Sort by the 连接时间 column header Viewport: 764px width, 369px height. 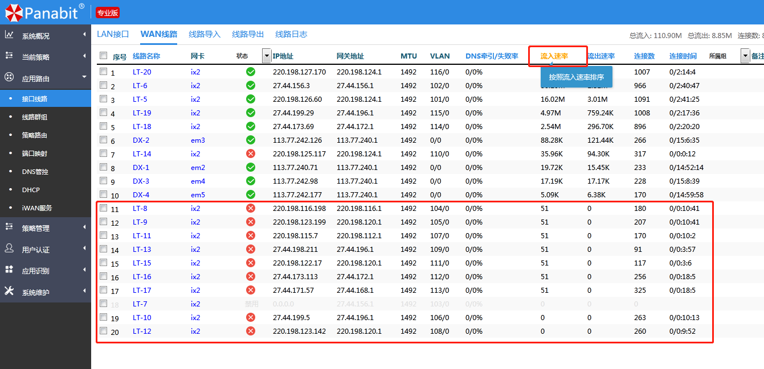[683, 56]
